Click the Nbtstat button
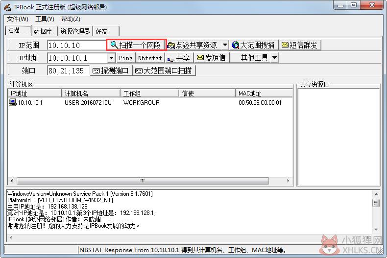Screen dimensions: 387x258 [150, 58]
